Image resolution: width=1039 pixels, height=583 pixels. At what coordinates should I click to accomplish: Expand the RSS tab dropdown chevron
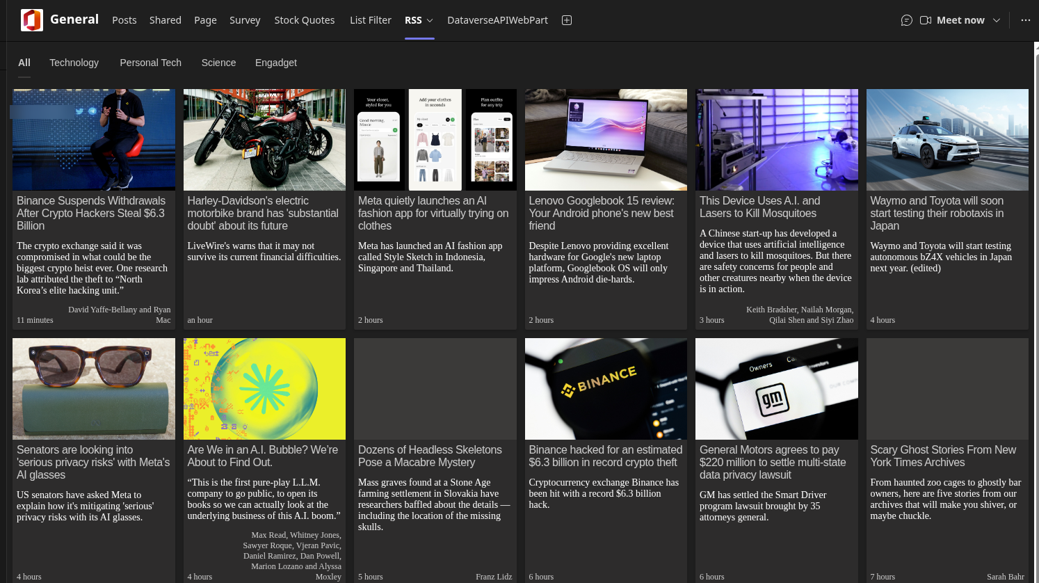pos(430,20)
